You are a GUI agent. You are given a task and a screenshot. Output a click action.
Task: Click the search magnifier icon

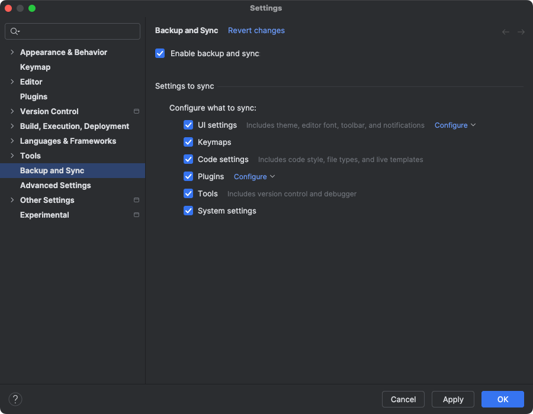(x=15, y=31)
